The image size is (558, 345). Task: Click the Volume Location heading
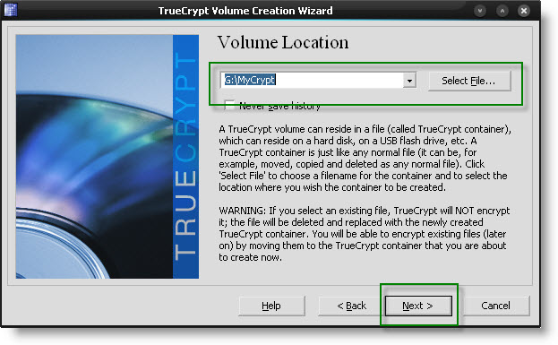283,42
